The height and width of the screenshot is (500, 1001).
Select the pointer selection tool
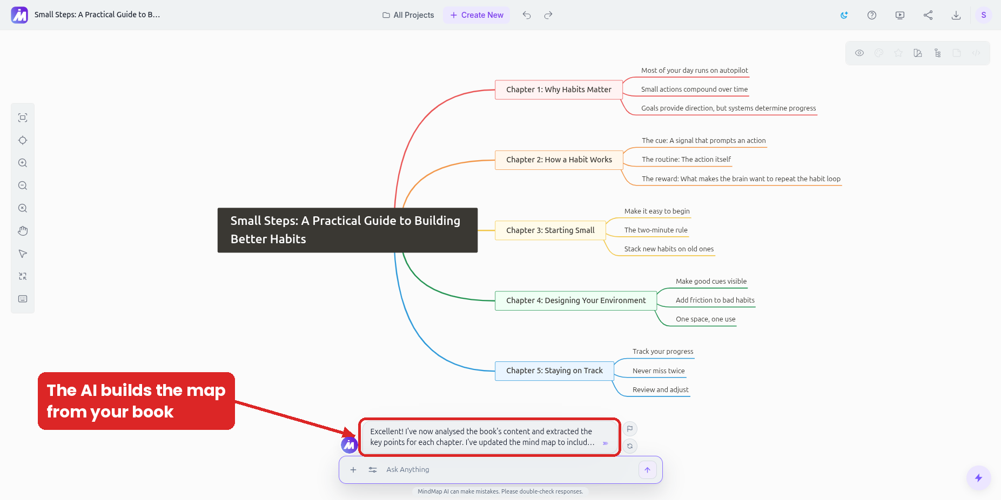(x=23, y=254)
